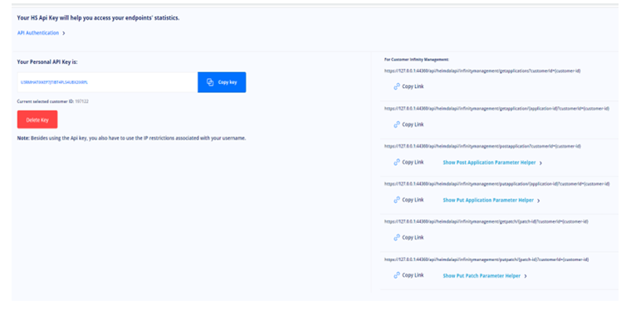Viewport: 626px width, 310px height.
Task: Click the putpatch endpoint URL text
Action: pyautogui.click(x=487, y=259)
